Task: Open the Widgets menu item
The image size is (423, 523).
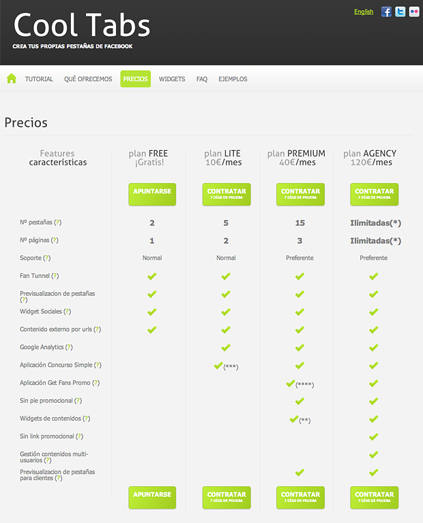Action: [172, 79]
